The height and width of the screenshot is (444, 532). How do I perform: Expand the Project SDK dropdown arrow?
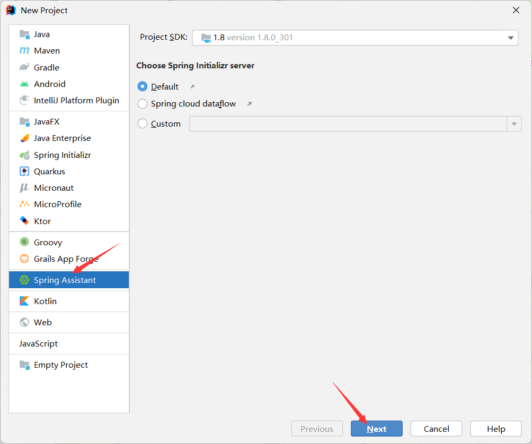511,38
